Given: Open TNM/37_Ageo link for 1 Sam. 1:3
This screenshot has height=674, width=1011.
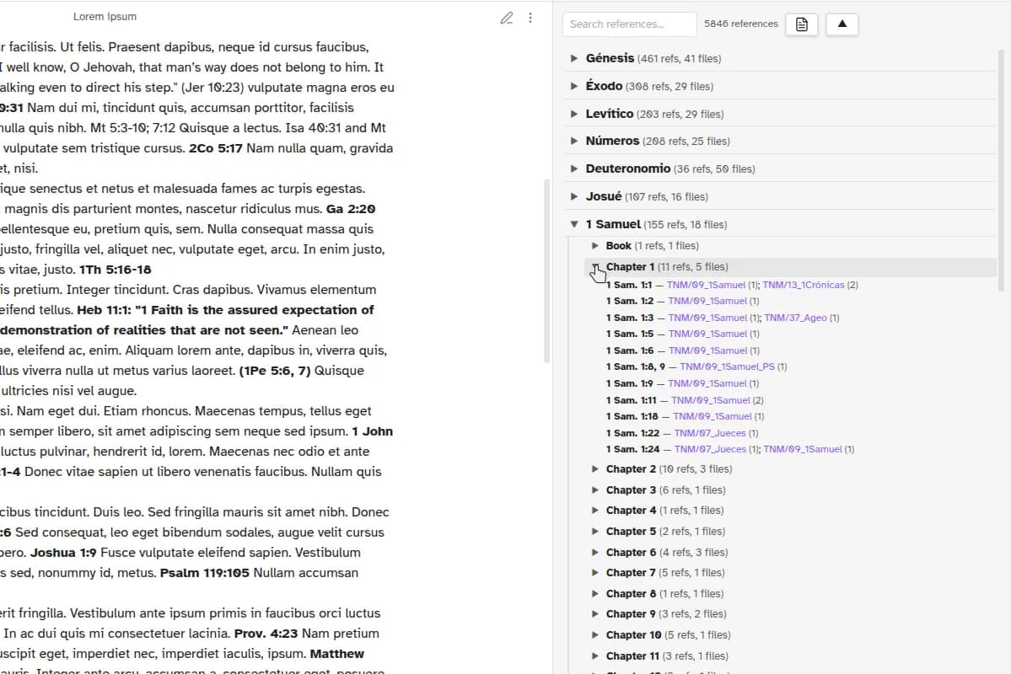Looking at the screenshot, I should 796,318.
